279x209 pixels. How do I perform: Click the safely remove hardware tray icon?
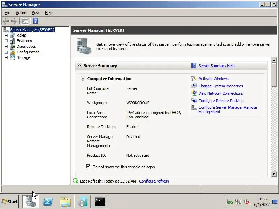click(229, 202)
